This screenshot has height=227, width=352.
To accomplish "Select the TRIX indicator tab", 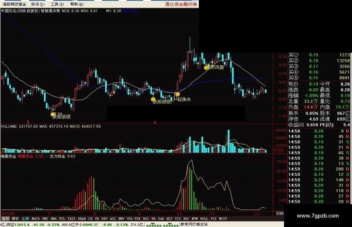I will [x=71, y=219].
